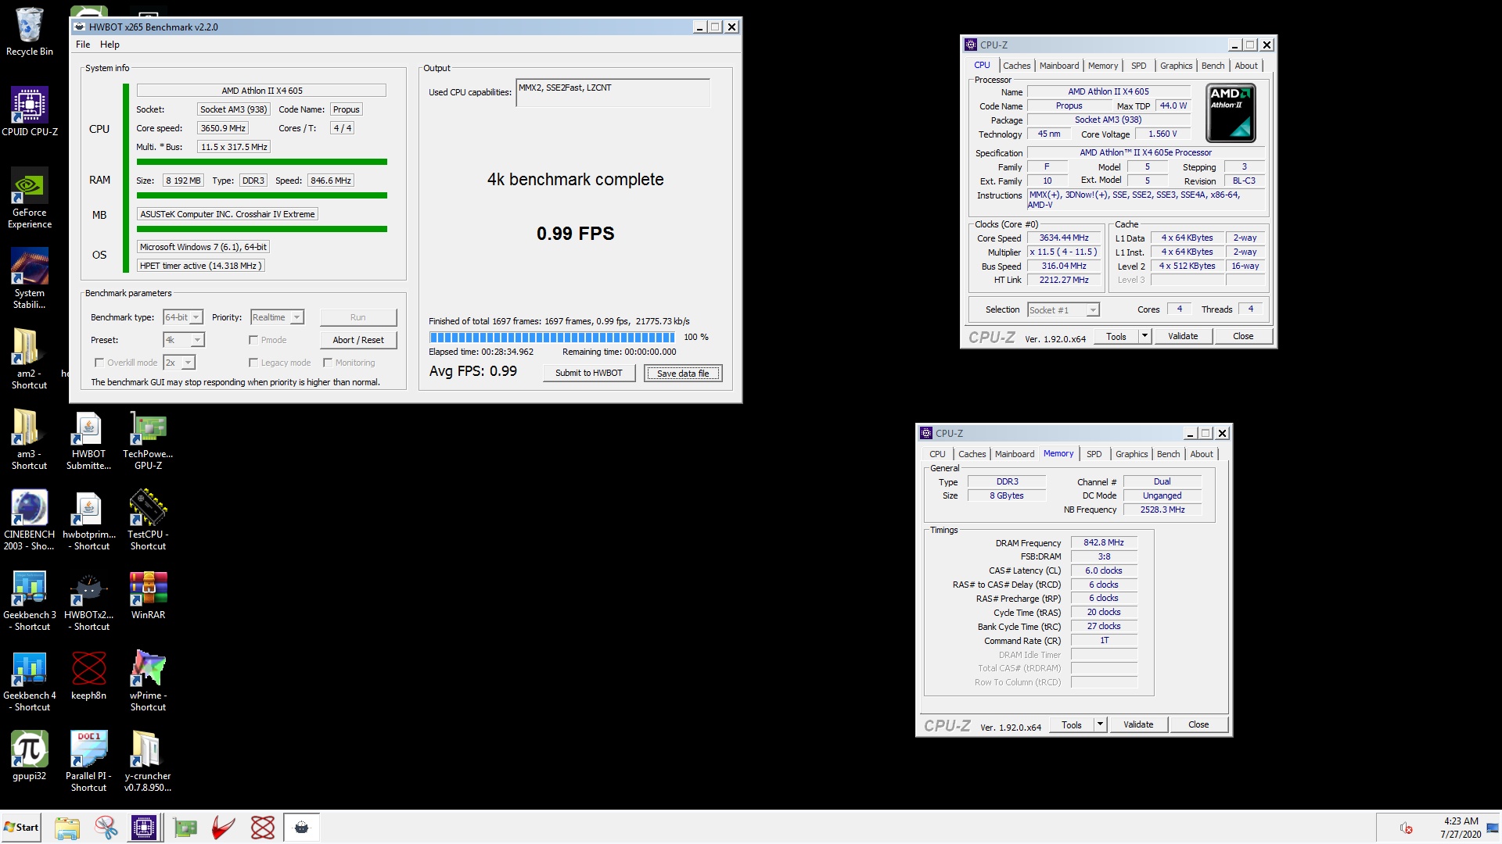Expand Tools dropdown arrow in bottom CPU-Z

pos(1100,724)
